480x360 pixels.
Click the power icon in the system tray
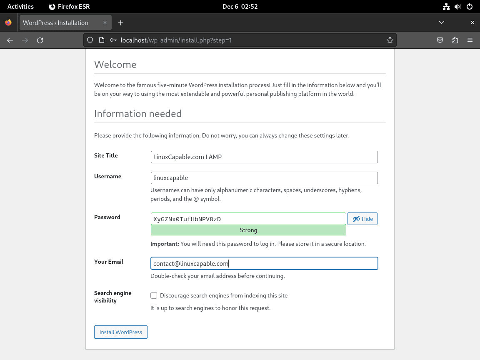pos(470,6)
